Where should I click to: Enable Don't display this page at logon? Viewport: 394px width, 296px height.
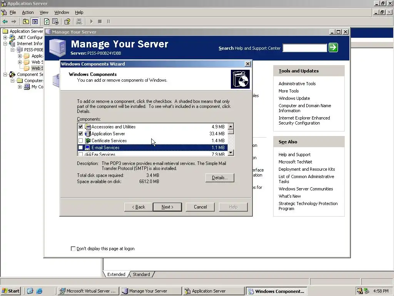click(x=73, y=249)
